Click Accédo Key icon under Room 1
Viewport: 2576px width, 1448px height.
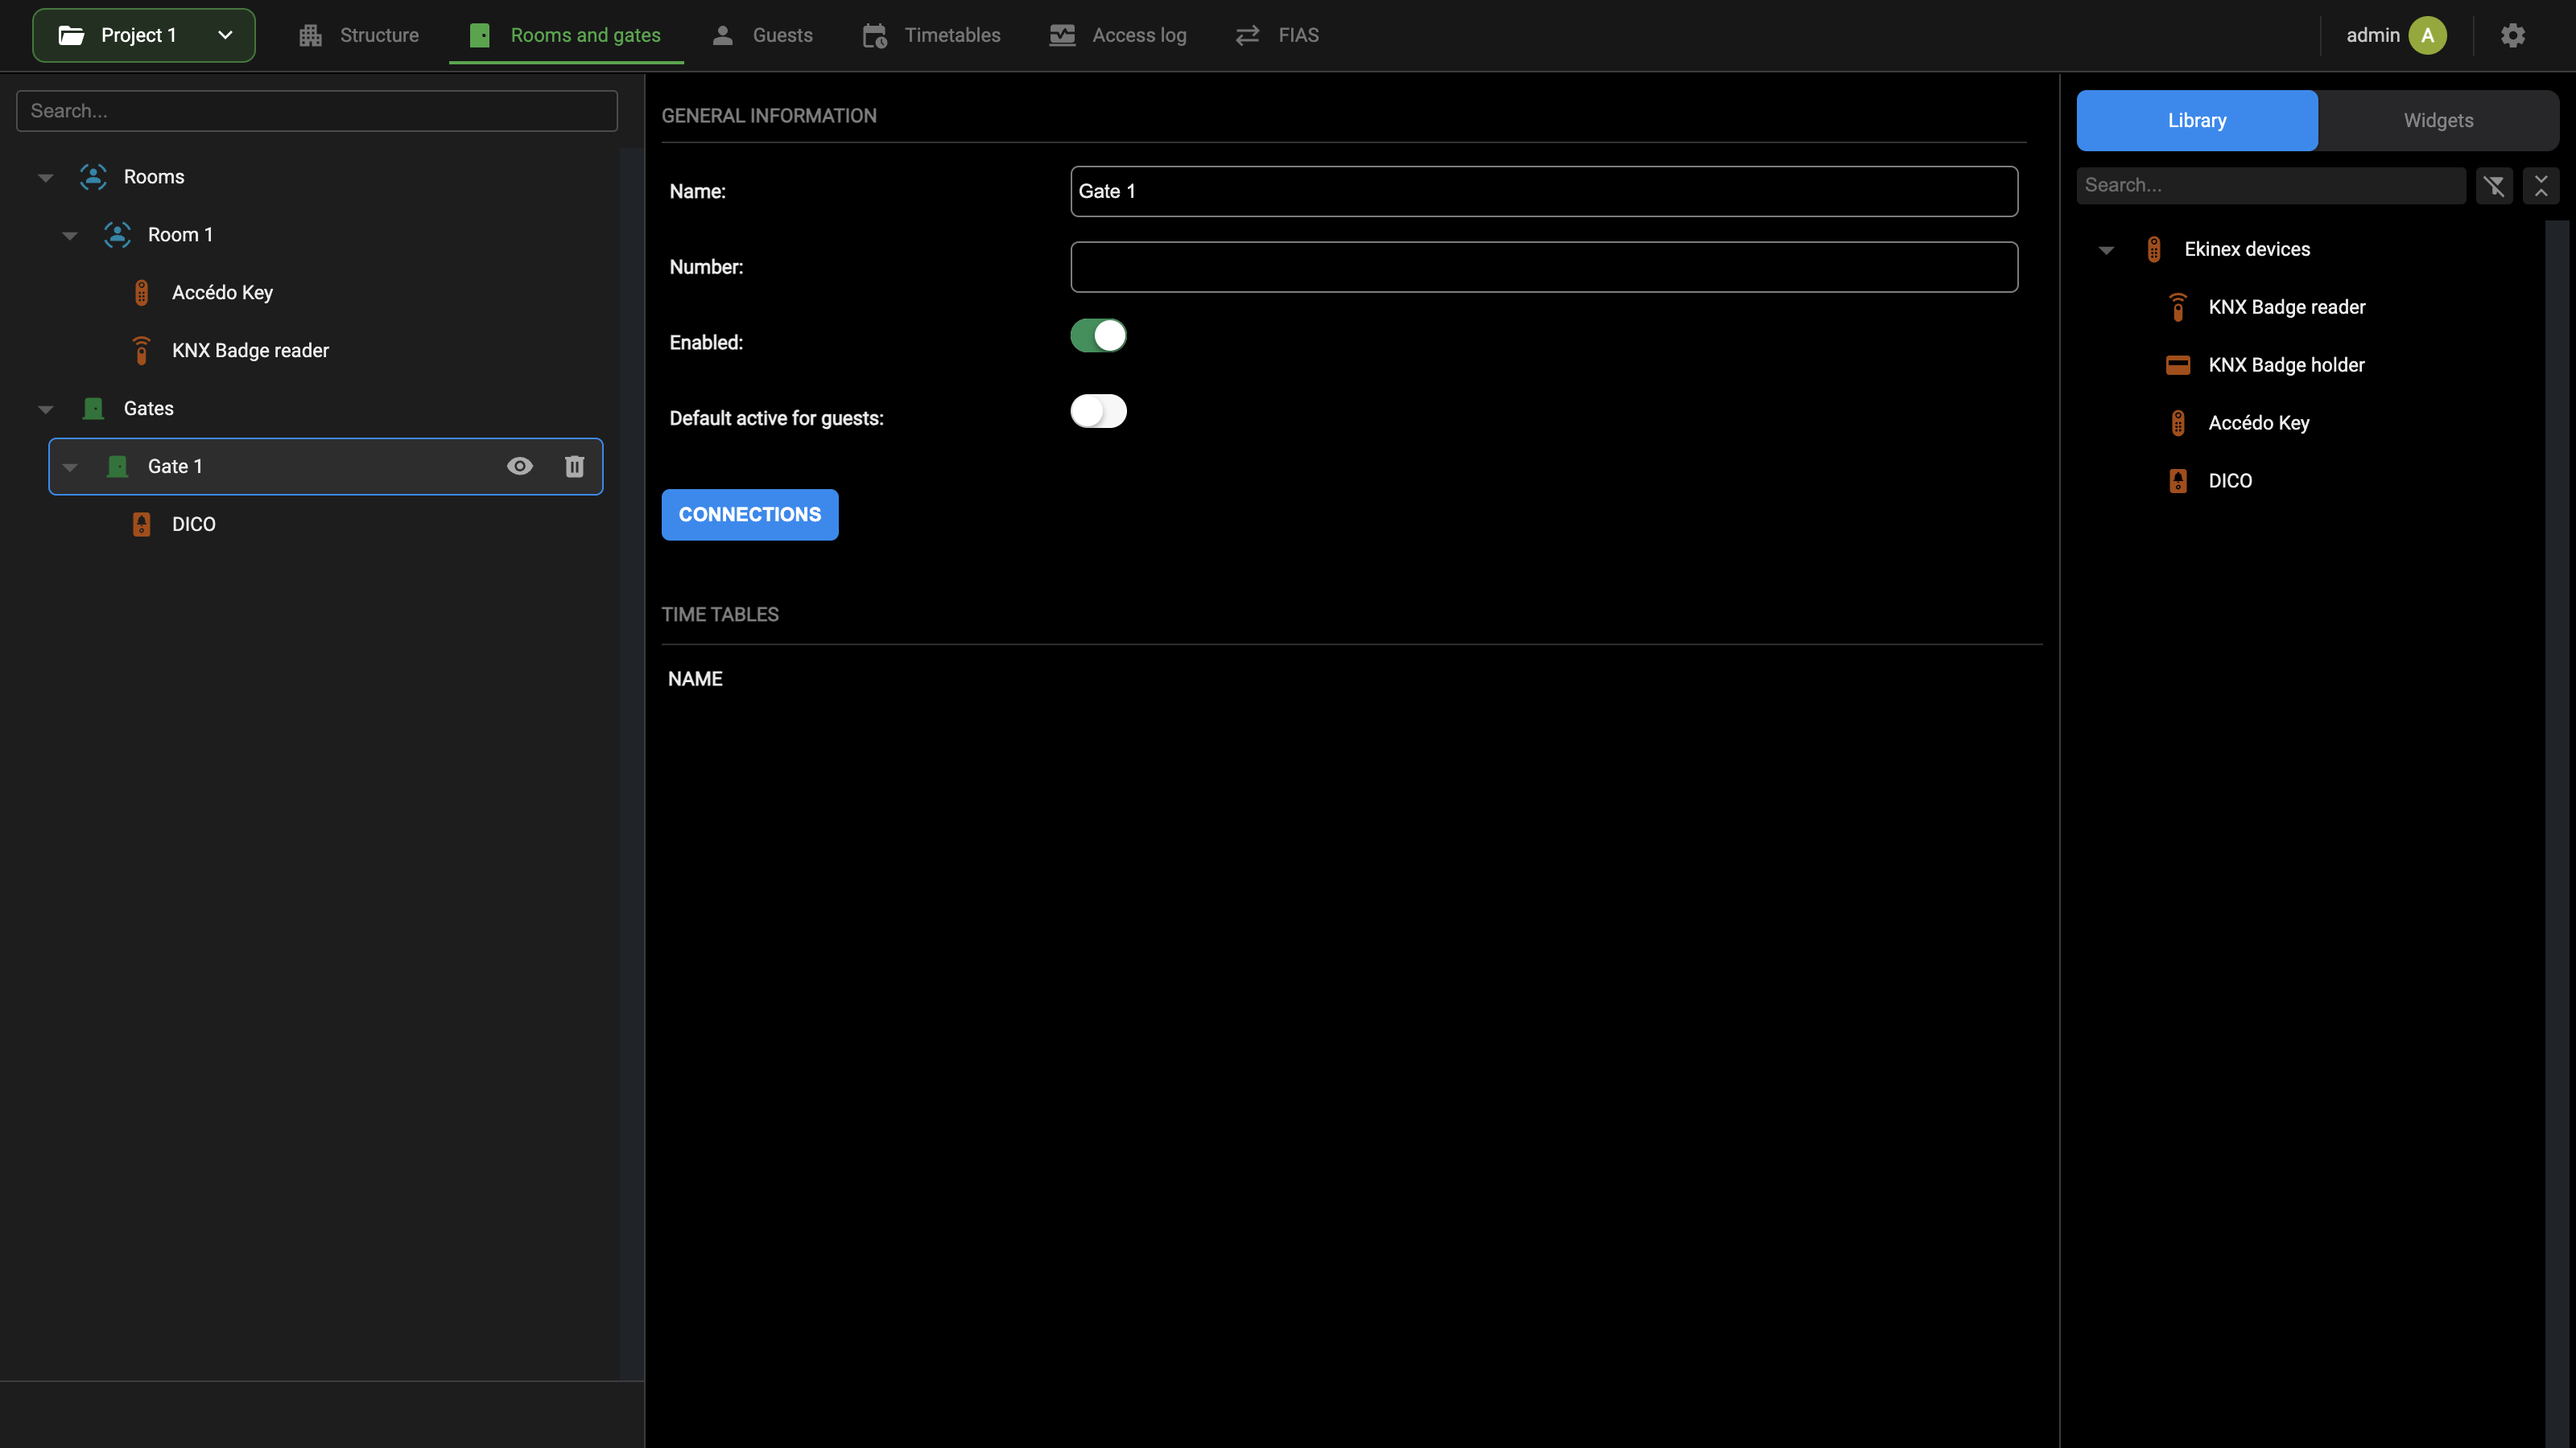pos(141,293)
